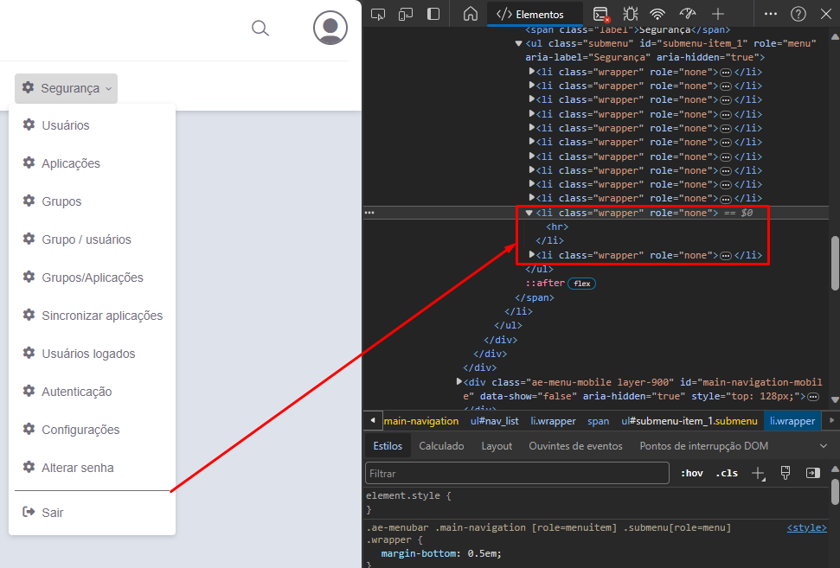Open the DevTools Welcome home icon
Image resolution: width=840 pixels, height=568 pixels.
point(471,14)
